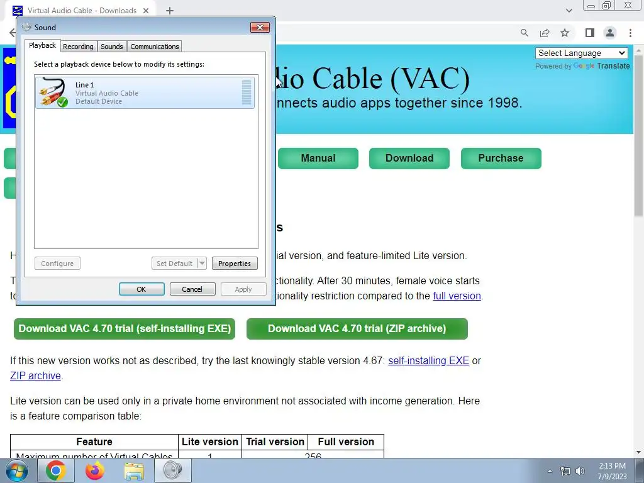Follow the full version link
This screenshot has width=644, height=483.
click(x=457, y=296)
